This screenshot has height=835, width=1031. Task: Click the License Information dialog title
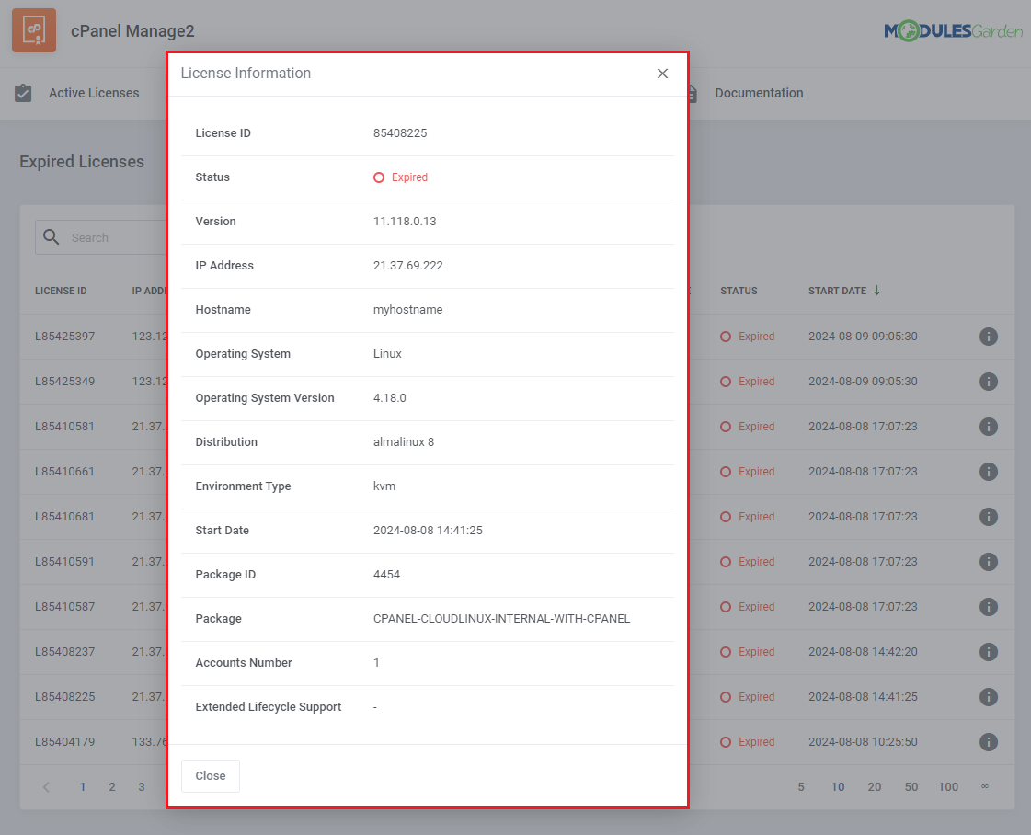click(x=246, y=74)
